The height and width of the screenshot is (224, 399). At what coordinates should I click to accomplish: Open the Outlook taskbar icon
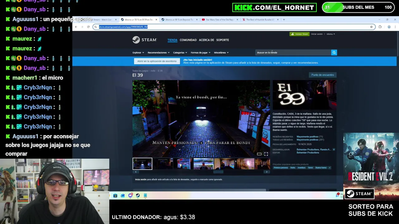pos(123,195)
